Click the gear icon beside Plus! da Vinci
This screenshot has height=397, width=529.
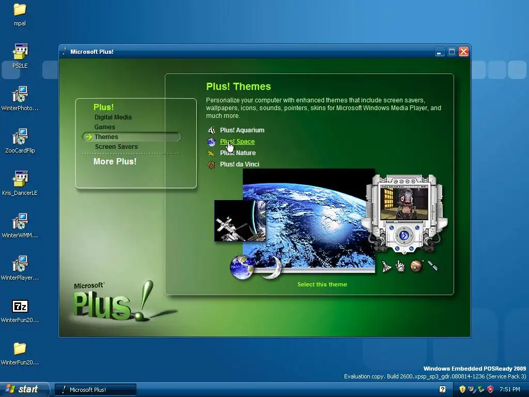[x=211, y=165]
